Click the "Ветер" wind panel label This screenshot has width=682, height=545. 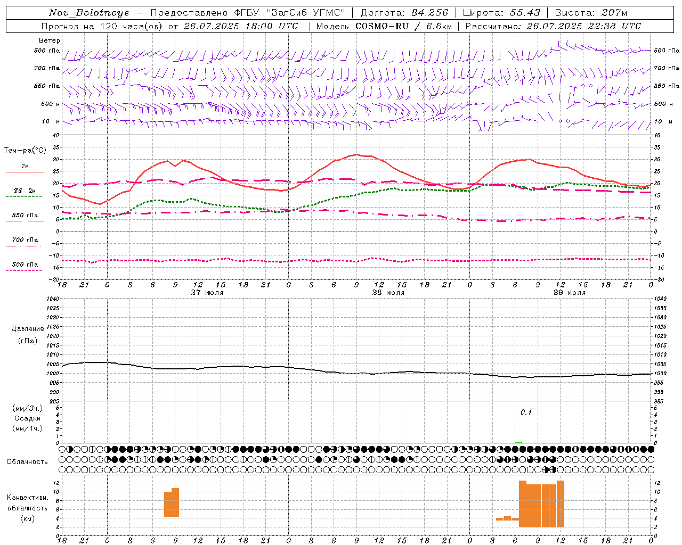point(50,40)
